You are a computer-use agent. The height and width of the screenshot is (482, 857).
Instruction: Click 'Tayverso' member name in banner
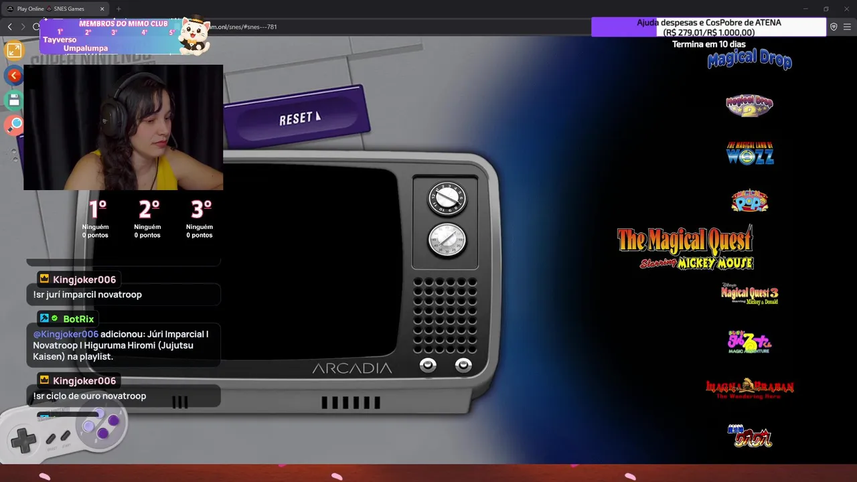click(x=60, y=40)
